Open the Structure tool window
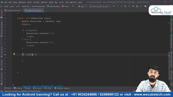 click(x=2, y=52)
